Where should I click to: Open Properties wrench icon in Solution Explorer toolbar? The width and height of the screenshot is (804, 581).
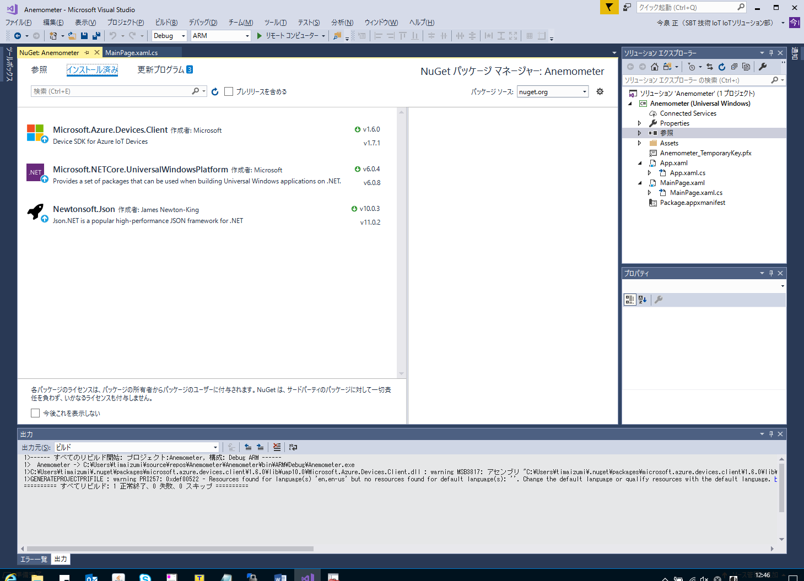coord(763,67)
